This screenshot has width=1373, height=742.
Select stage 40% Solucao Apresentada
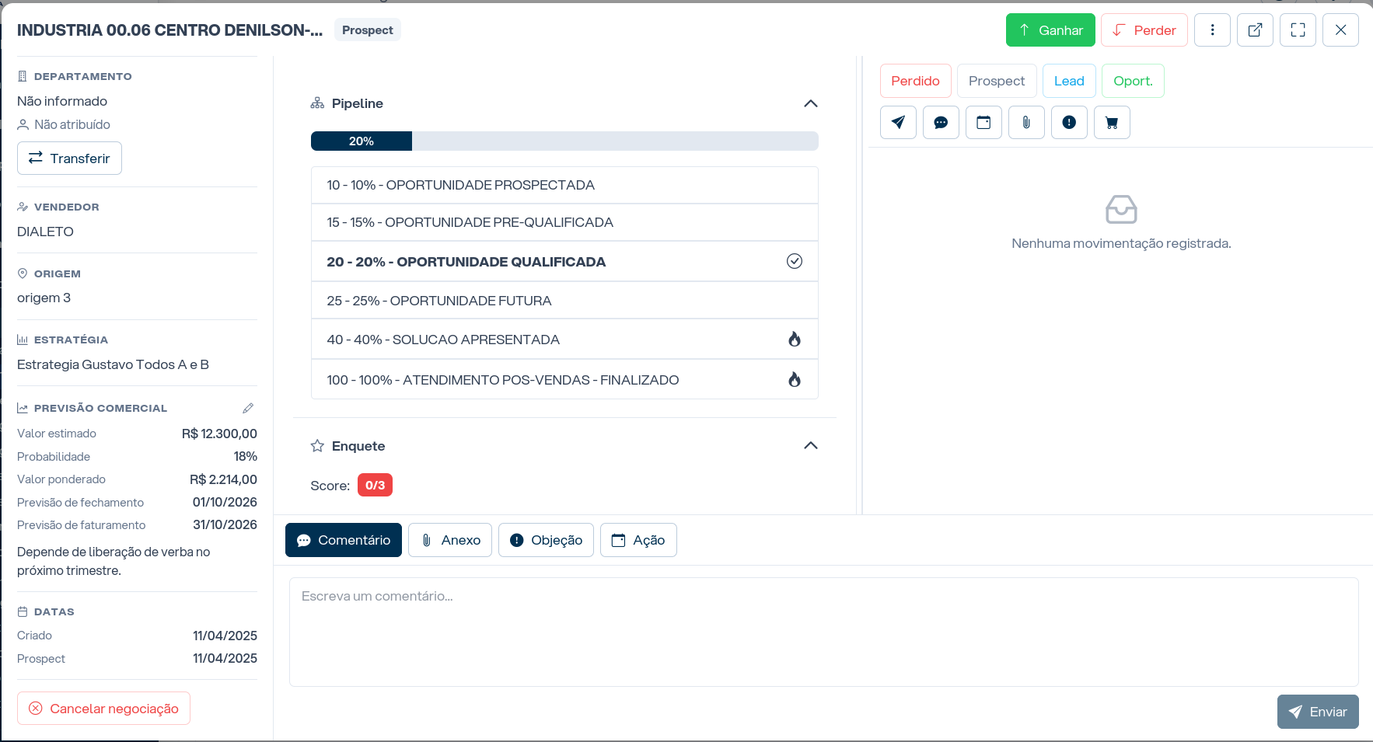point(564,340)
